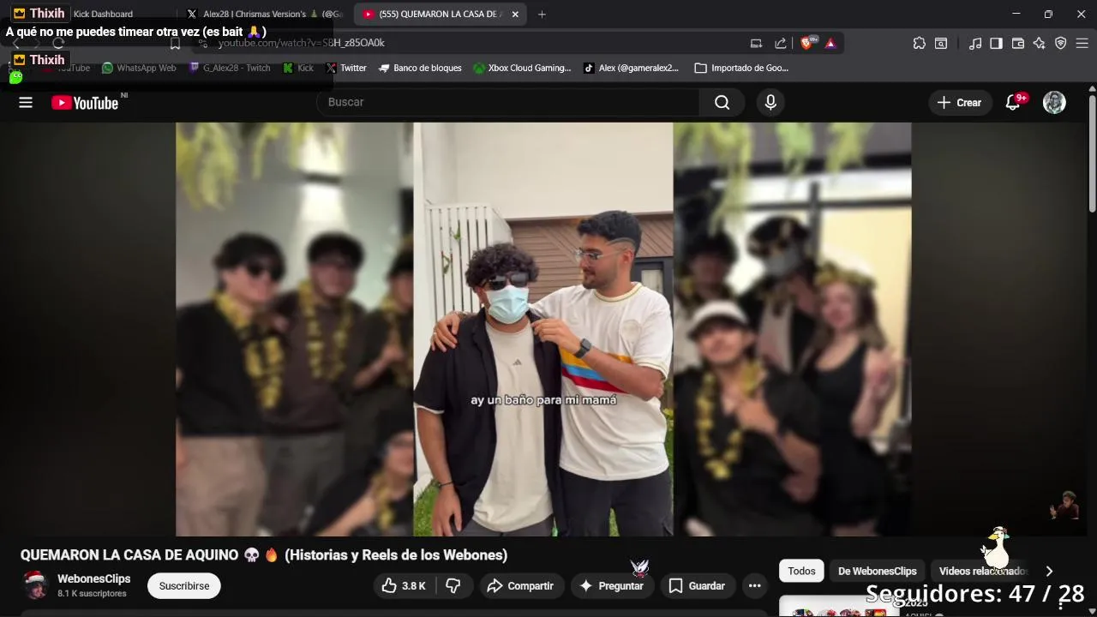Select the Todos filter chip
The height and width of the screenshot is (617, 1097).
pos(801,571)
